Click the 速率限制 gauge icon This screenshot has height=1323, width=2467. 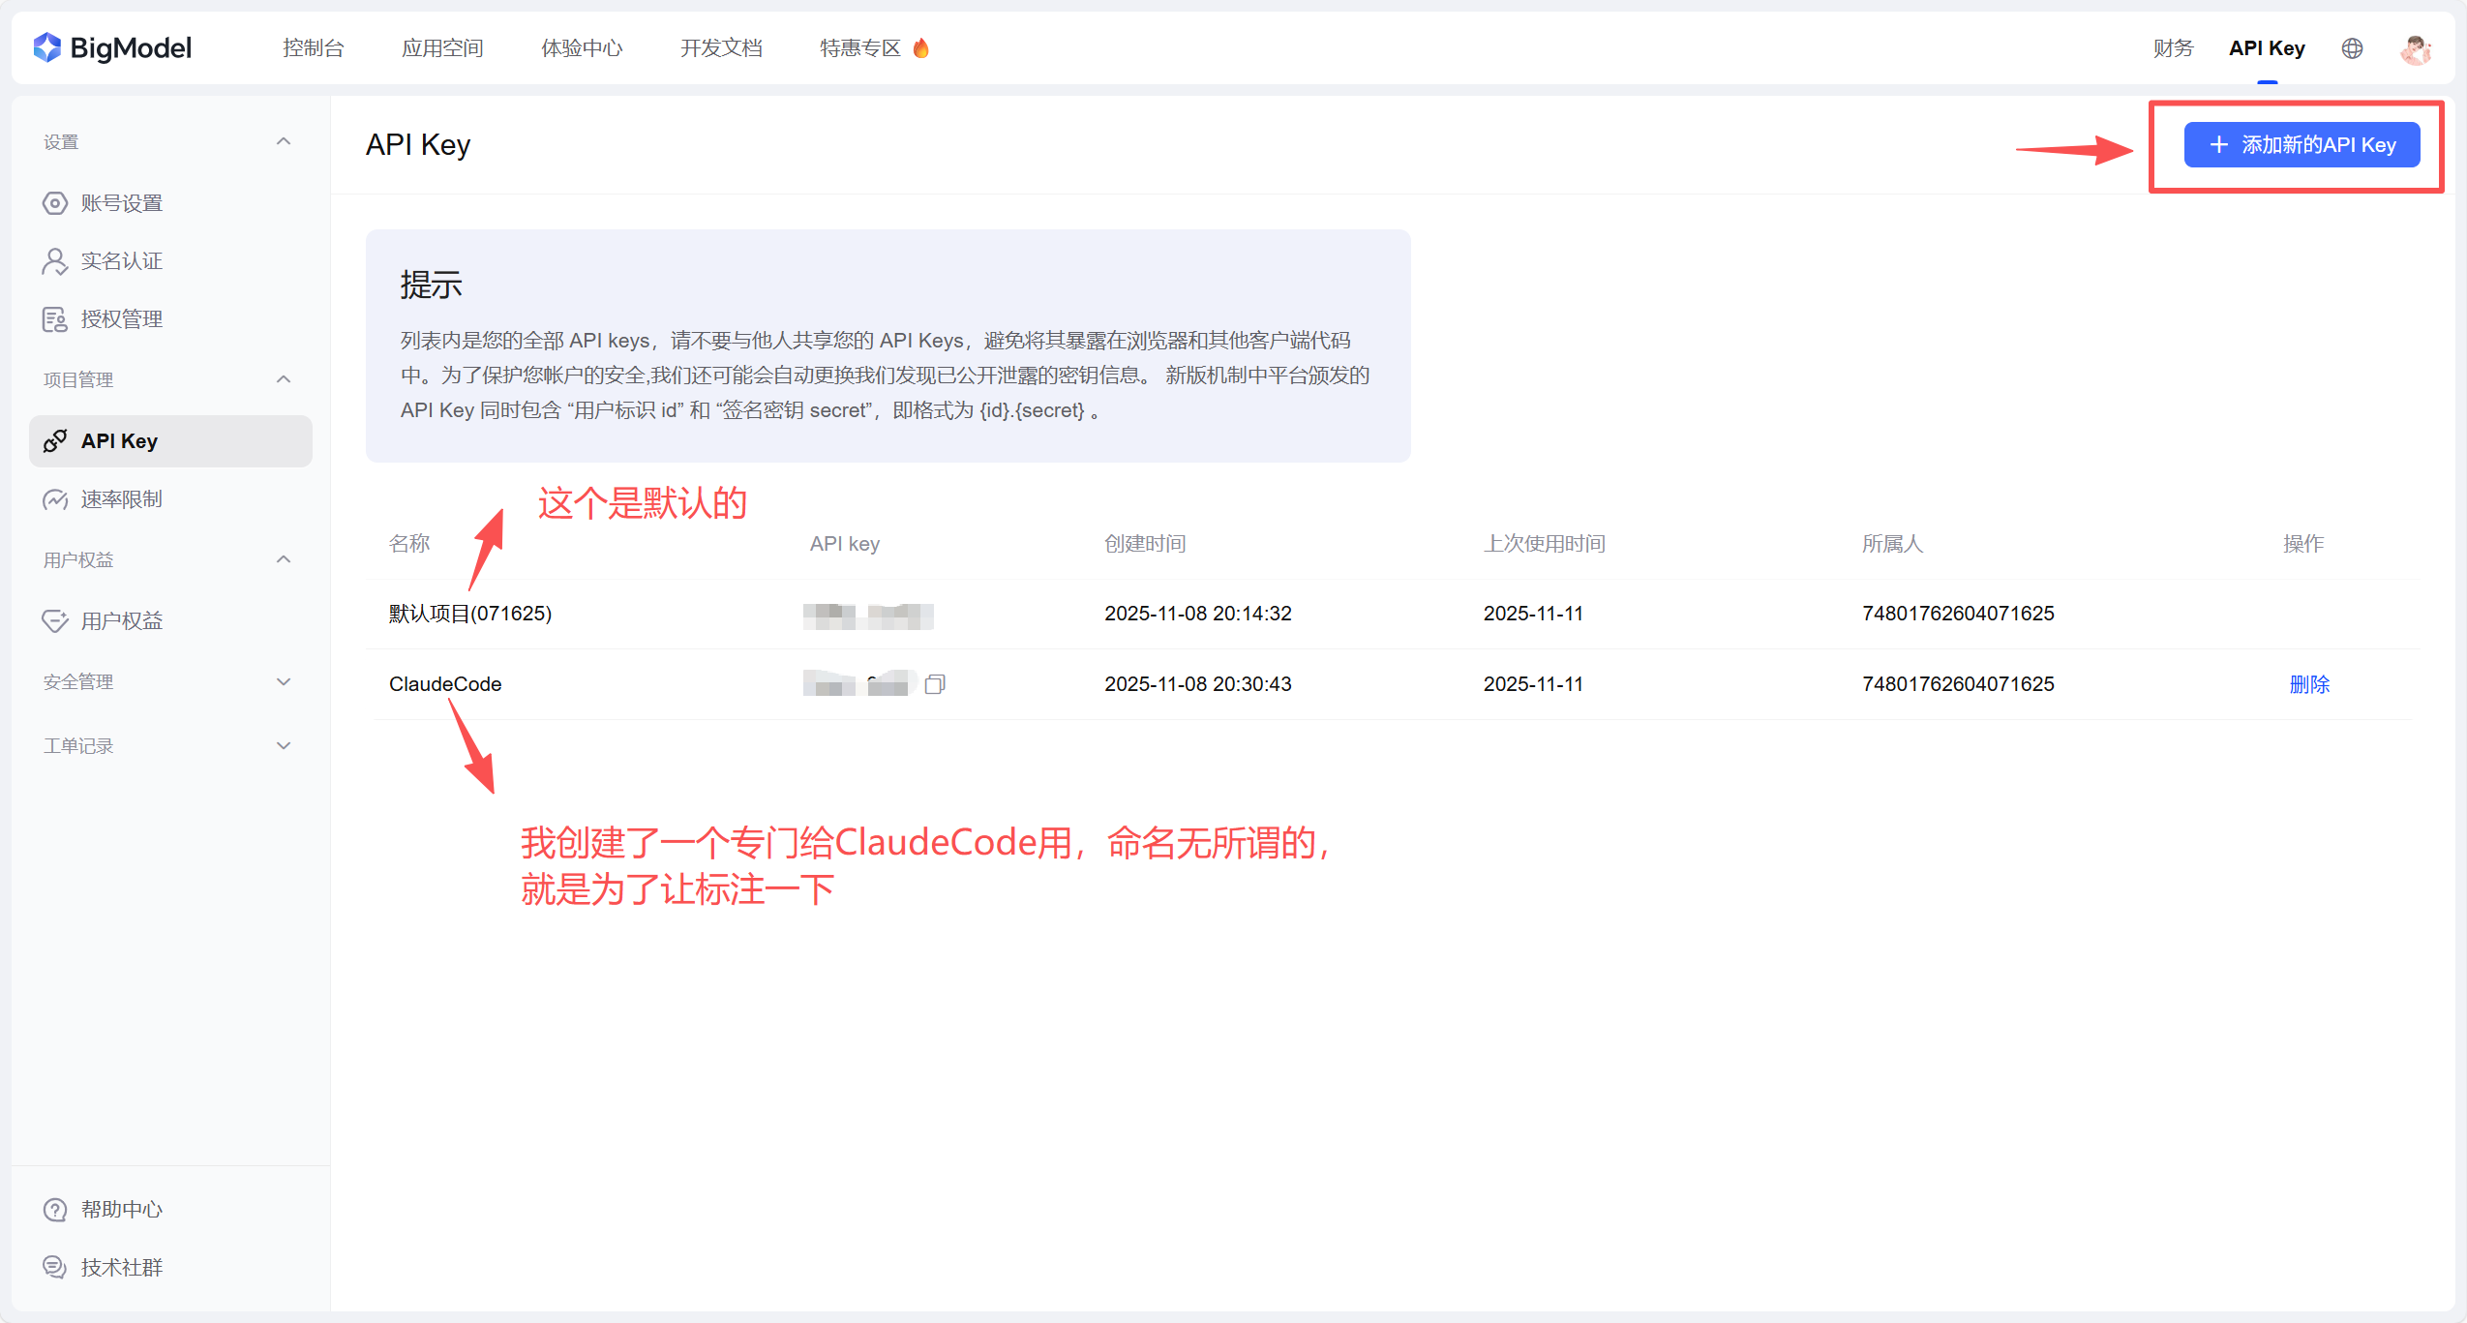pyautogui.click(x=55, y=499)
